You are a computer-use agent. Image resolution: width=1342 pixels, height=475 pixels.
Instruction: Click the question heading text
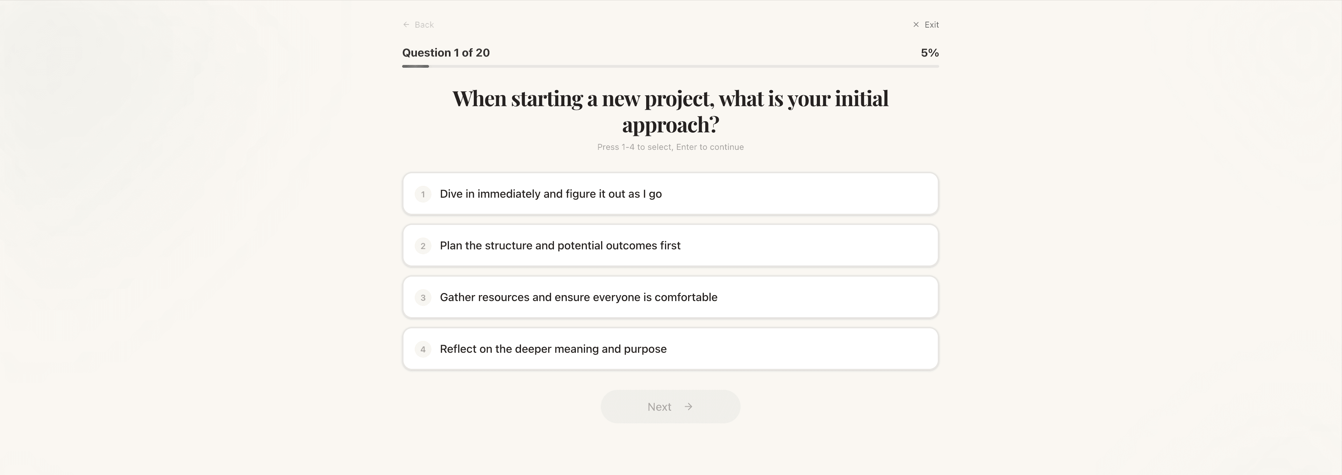tap(670, 110)
